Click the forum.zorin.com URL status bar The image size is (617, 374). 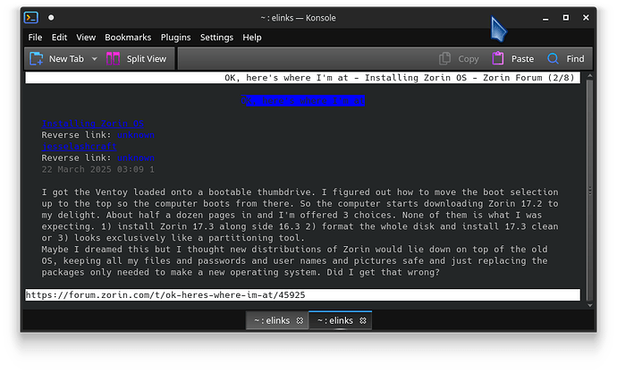click(302, 295)
